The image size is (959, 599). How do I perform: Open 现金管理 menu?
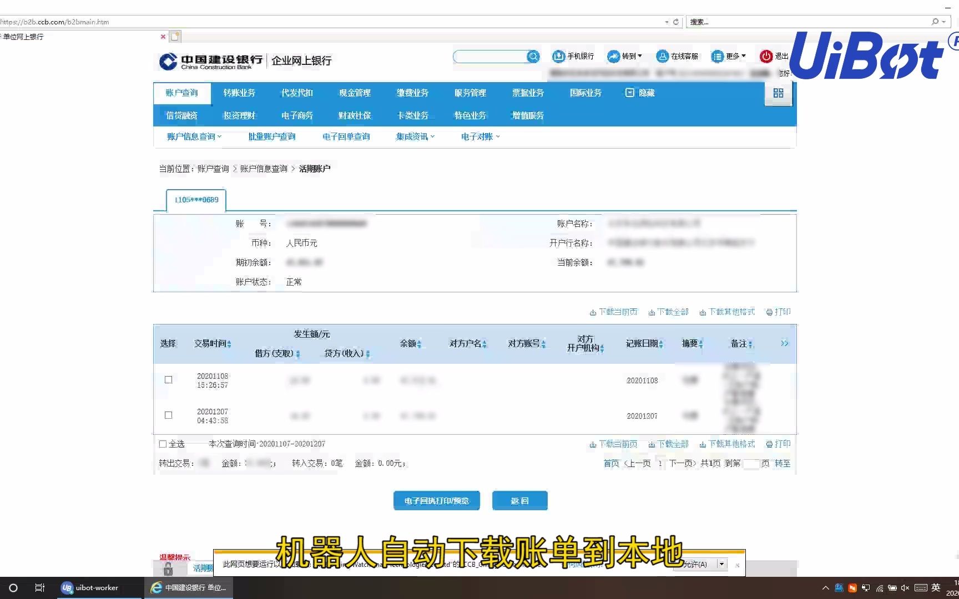[355, 93]
